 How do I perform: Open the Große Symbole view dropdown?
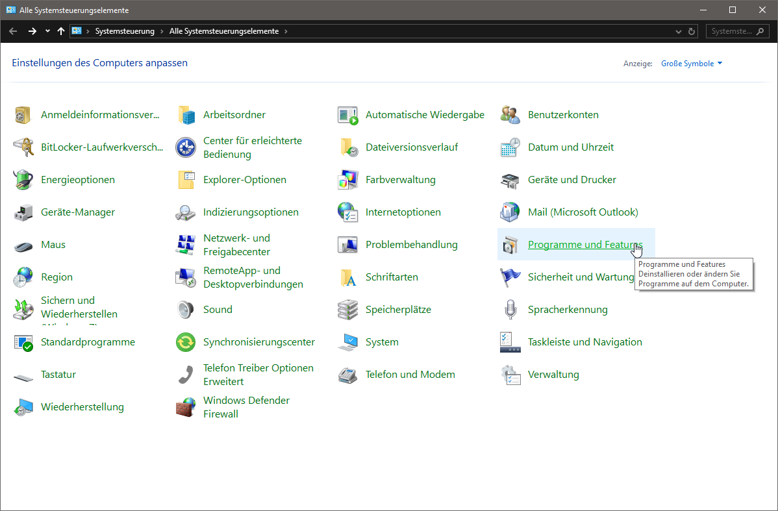click(x=692, y=64)
